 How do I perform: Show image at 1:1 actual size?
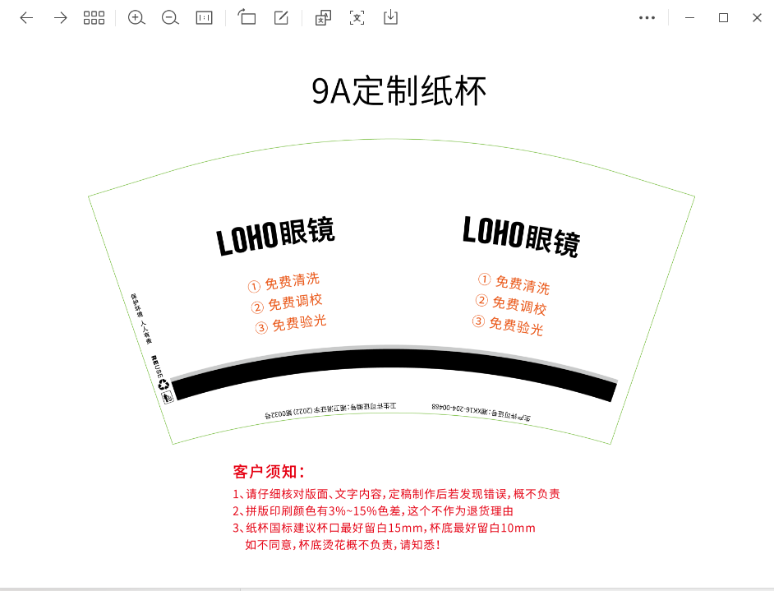204,18
